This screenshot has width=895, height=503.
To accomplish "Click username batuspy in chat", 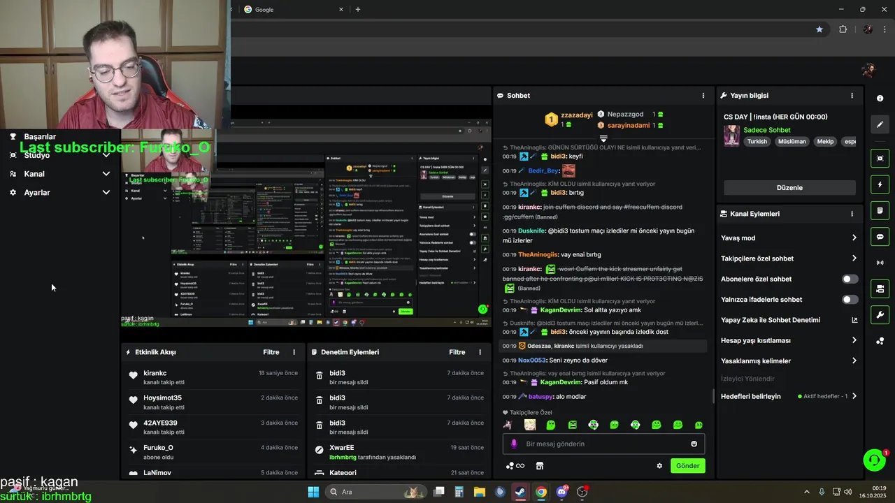I will click(540, 397).
